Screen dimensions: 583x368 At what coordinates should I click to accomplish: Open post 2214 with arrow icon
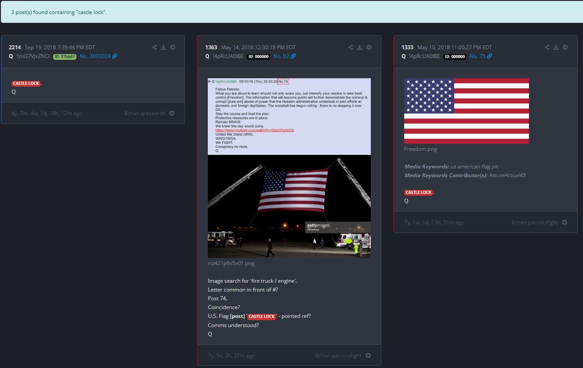pos(173,47)
